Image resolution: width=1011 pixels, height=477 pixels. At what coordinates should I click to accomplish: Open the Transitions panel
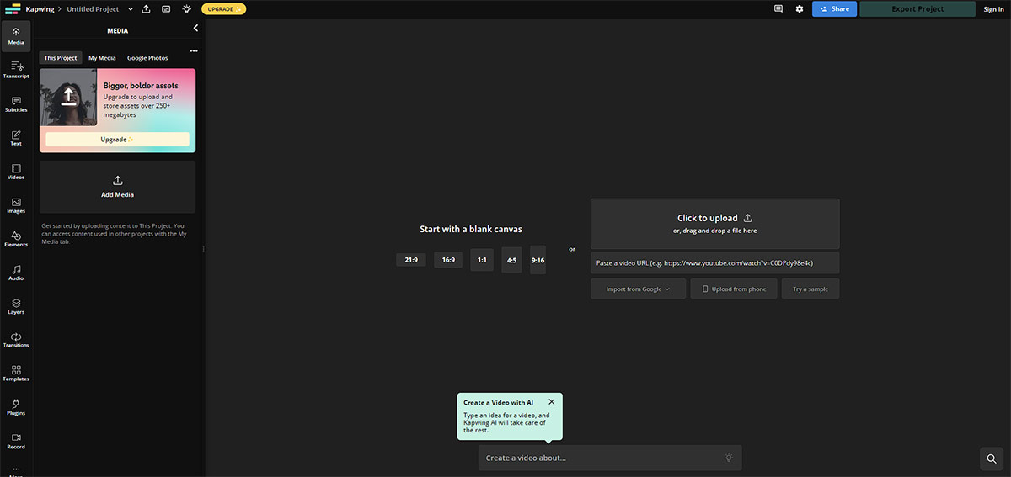pyautogui.click(x=16, y=339)
